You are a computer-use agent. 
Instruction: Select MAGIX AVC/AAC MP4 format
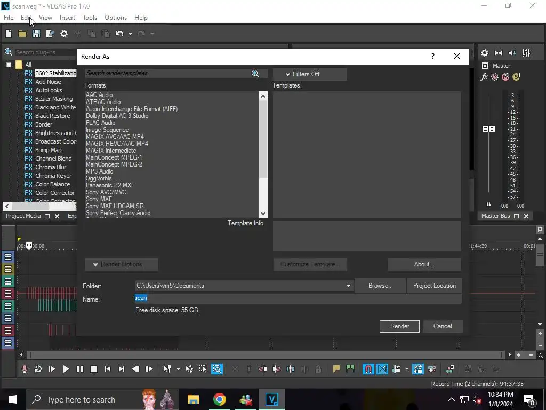(115, 136)
